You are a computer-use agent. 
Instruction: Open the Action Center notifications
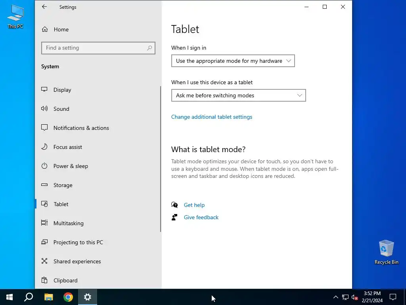click(x=393, y=297)
